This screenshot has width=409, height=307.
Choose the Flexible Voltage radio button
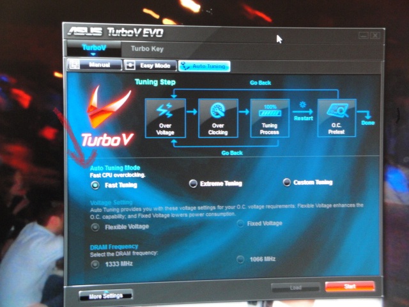95,227
